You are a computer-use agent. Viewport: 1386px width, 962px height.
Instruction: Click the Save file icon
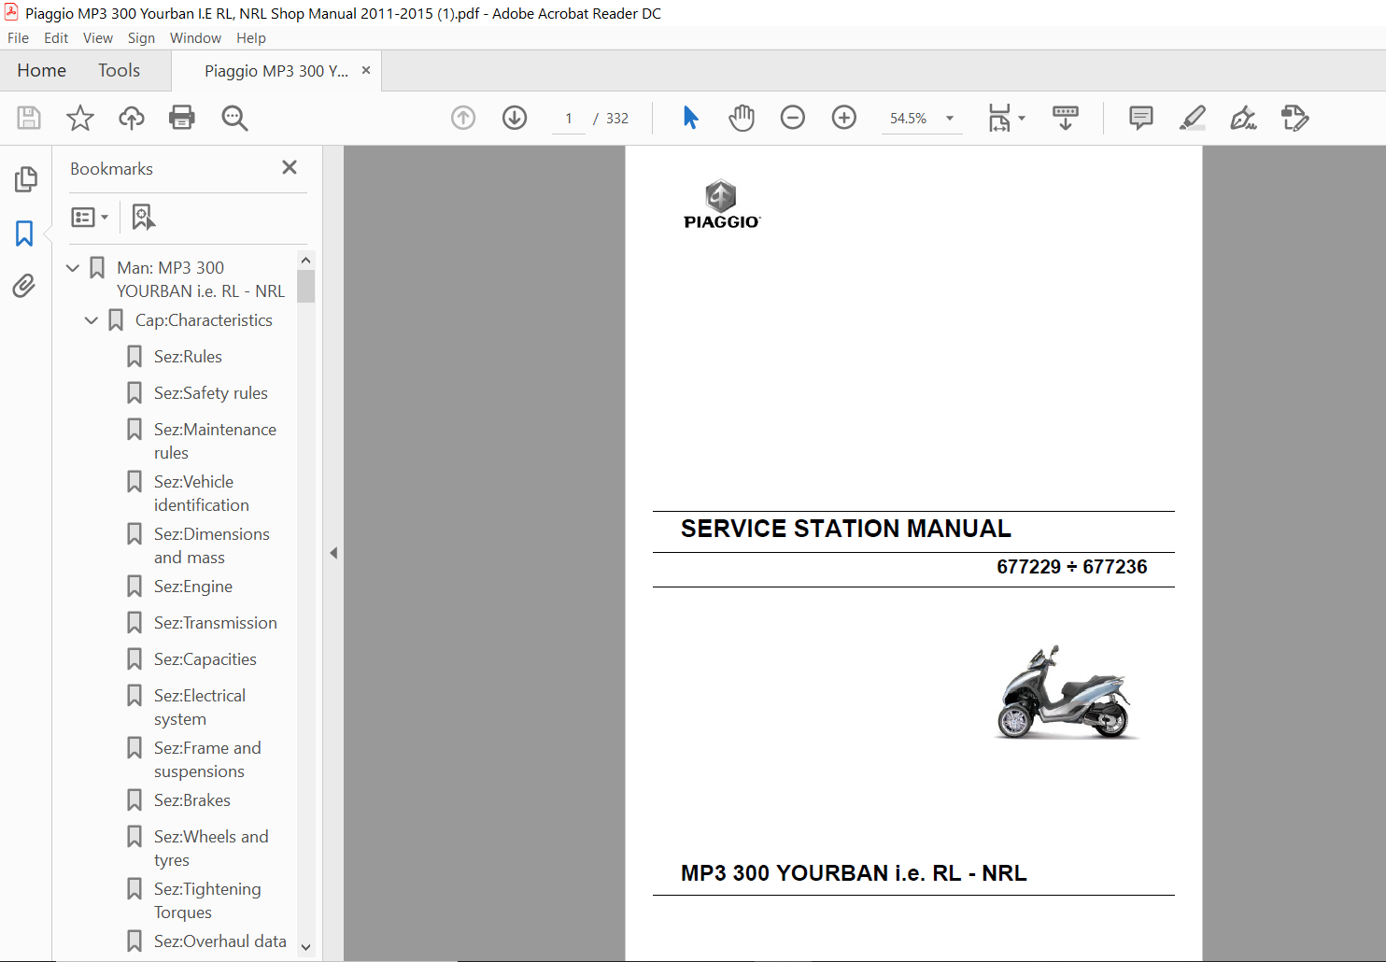click(29, 118)
